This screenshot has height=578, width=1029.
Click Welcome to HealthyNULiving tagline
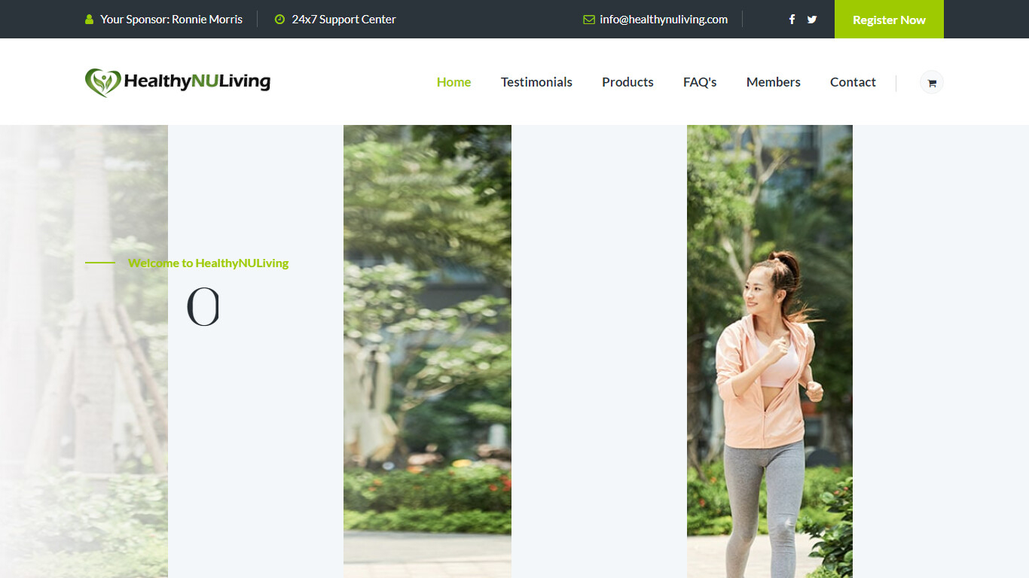click(x=208, y=263)
